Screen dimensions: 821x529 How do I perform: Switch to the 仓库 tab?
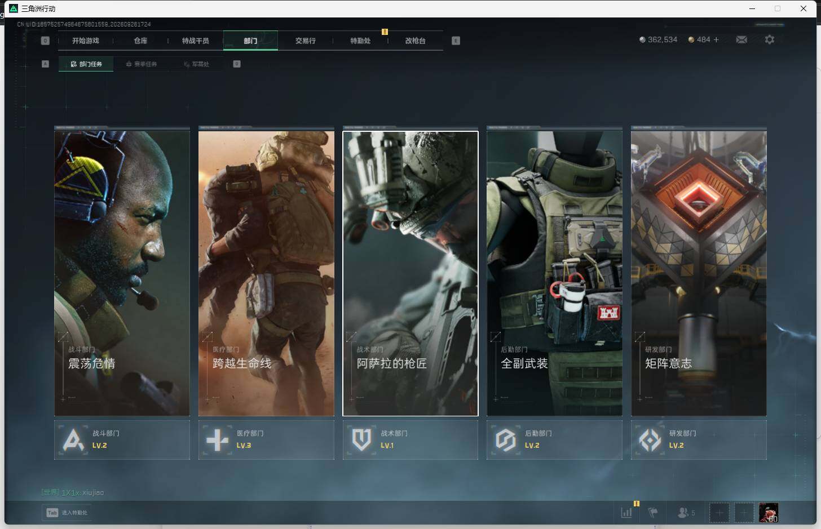click(x=140, y=41)
